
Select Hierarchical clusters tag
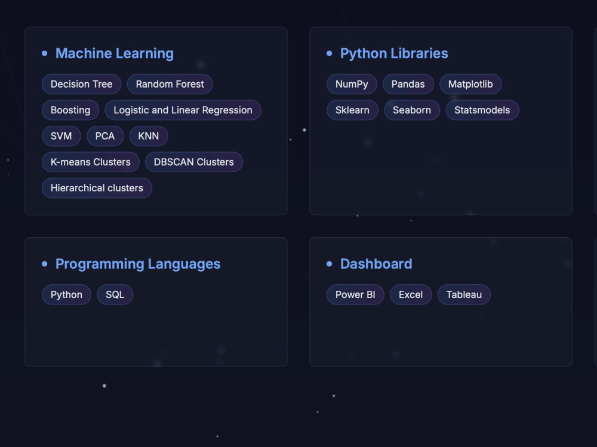click(97, 188)
